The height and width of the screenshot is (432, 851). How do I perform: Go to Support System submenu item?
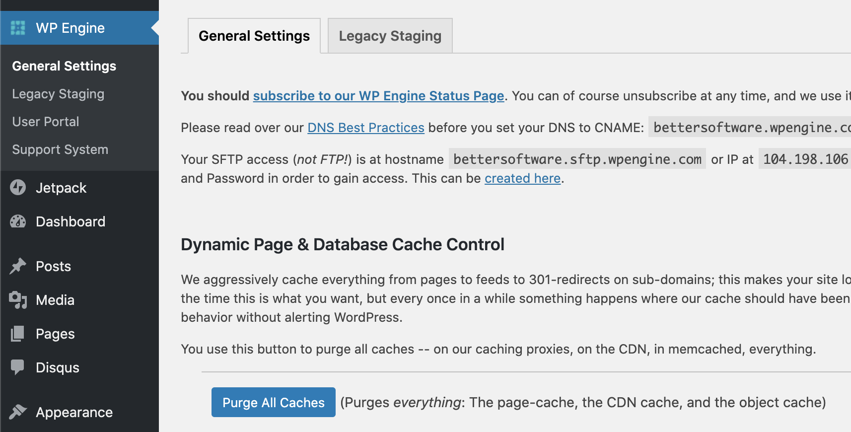[x=60, y=149]
